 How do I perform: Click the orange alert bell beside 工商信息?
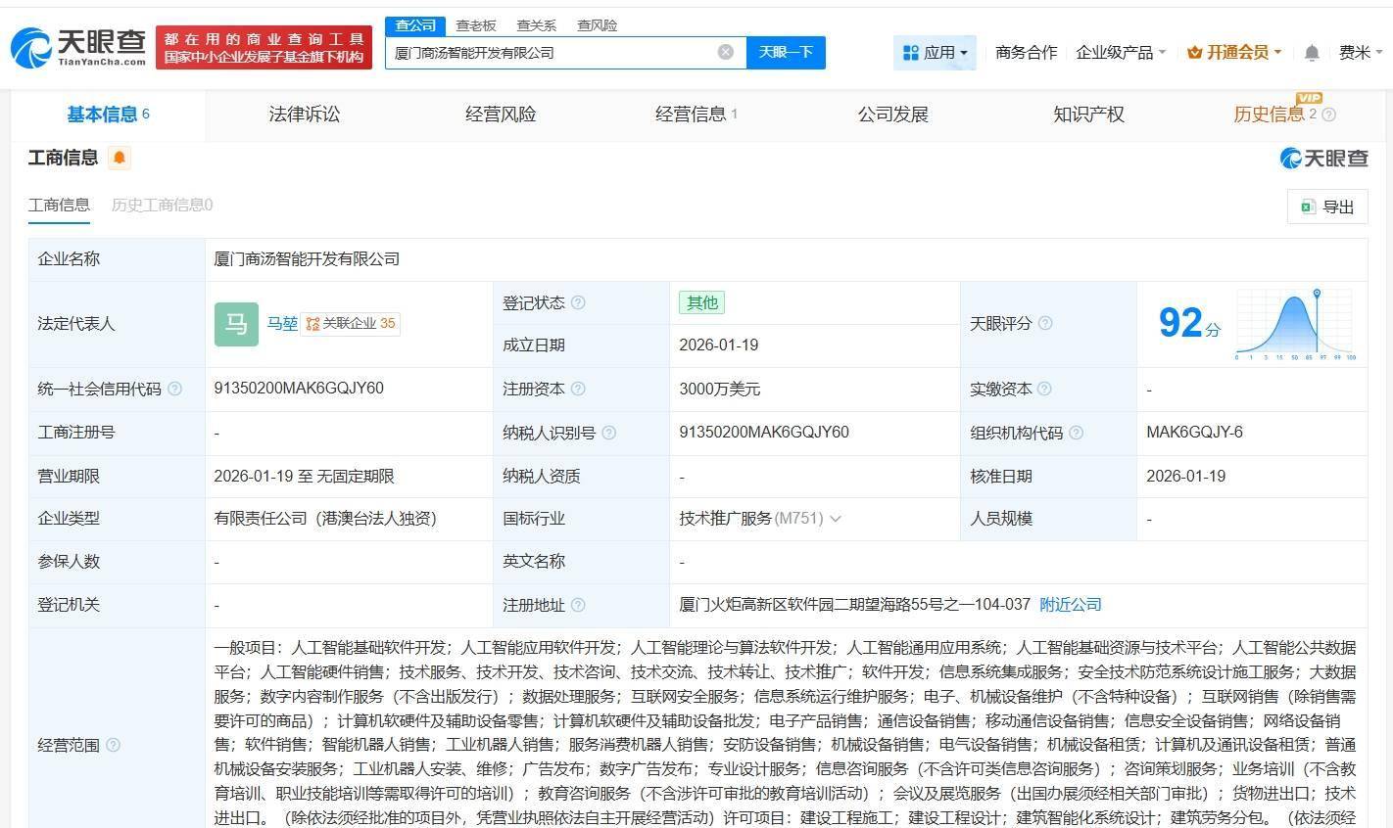[x=120, y=158]
